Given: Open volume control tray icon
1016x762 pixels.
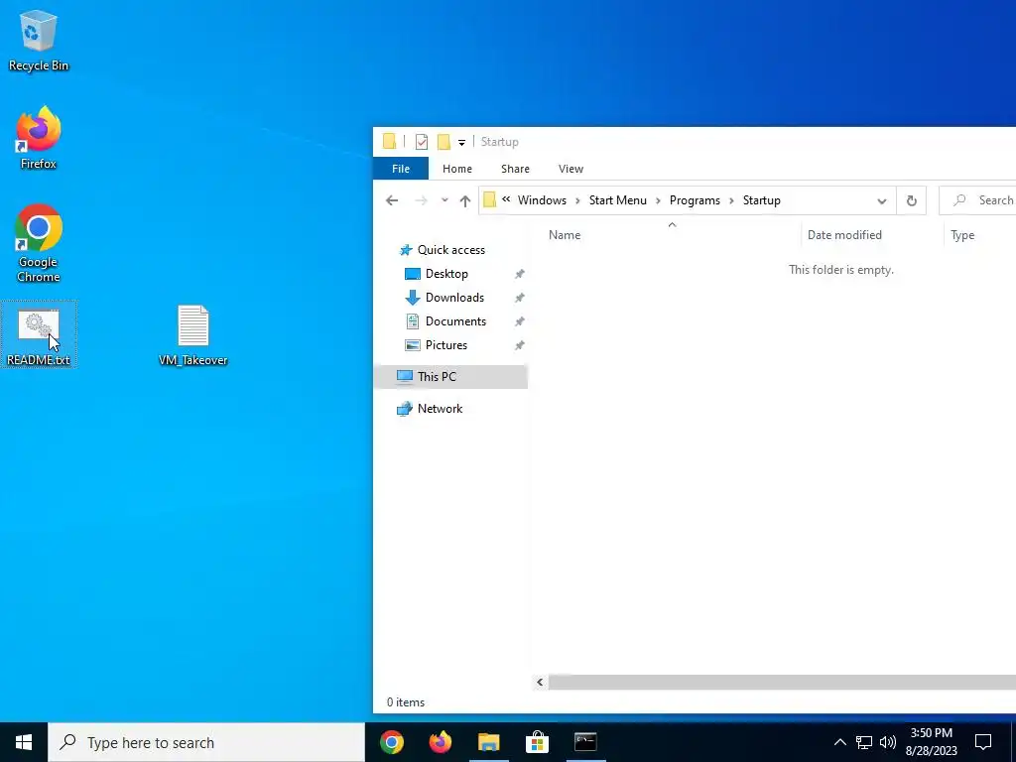Looking at the screenshot, I should 888,742.
